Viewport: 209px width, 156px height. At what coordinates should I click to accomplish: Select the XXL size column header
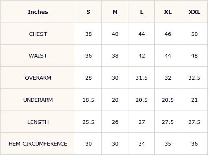194,12
